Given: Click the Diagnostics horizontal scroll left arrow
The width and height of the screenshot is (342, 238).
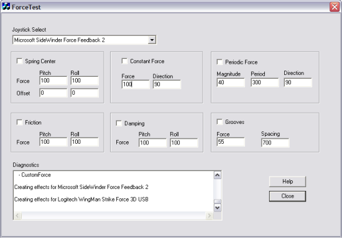Looking at the screenshot, I should pos(17,216).
